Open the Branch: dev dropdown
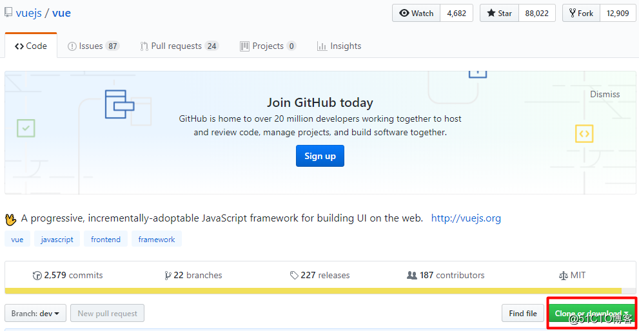The width and height of the screenshot is (639, 331). click(35, 313)
